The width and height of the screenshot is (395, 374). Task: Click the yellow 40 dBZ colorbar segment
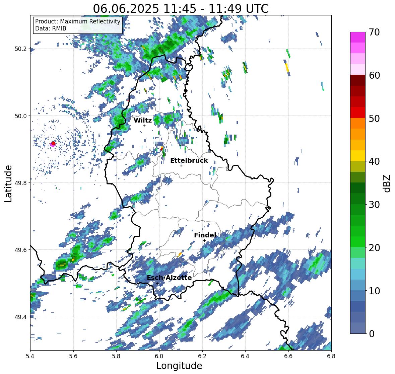(x=358, y=156)
